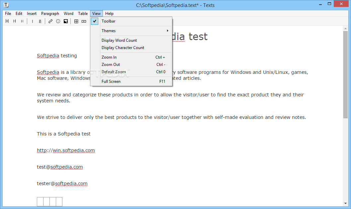Open the Paragraph menu
Screen dimensions: 351x209
50,14
